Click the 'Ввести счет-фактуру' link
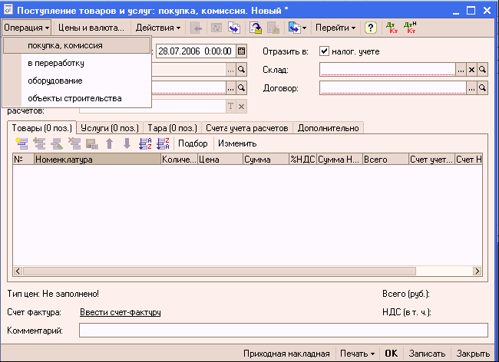This screenshot has width=499, height=362. [120, 312]
